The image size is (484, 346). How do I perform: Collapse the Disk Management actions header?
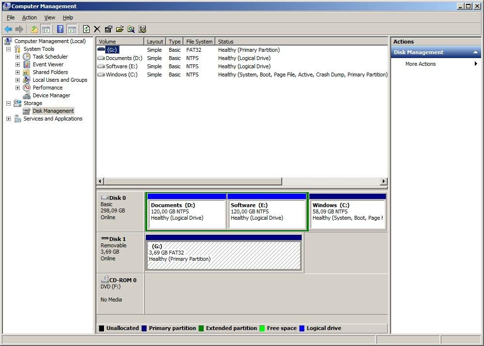(x=475, y=52)
